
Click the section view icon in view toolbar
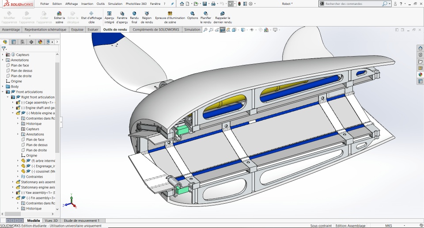[222, 30]
